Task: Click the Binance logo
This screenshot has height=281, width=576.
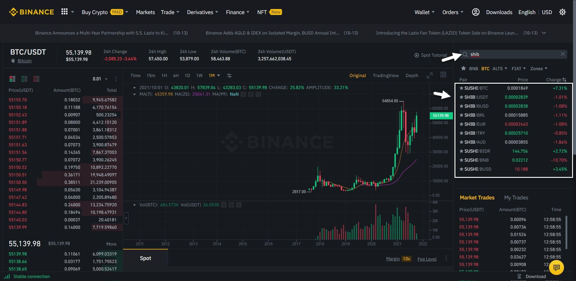Action: (x=31, y=12)
